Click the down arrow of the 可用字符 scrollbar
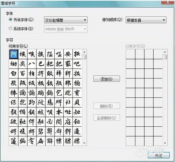Image resolution: width=175 pixels, height=162 pixels. [84, 143]
